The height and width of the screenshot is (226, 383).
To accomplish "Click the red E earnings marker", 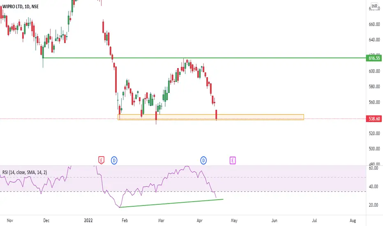I will point(101,160).
